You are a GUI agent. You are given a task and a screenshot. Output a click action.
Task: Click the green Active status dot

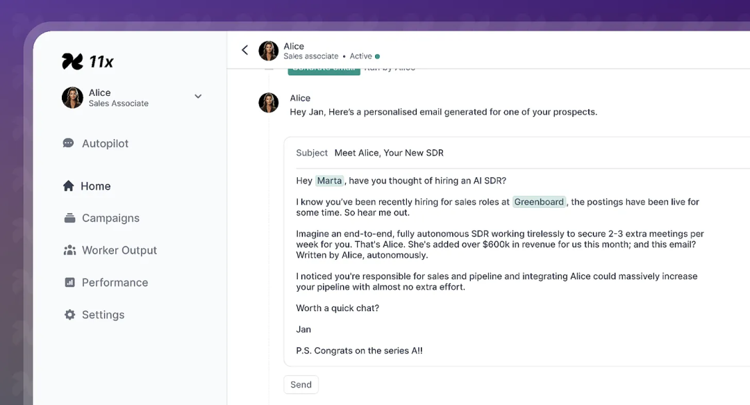tap(377, 56)
